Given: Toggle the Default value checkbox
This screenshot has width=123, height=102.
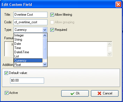Looking at the screenshot, I should [x=6, y=73].
